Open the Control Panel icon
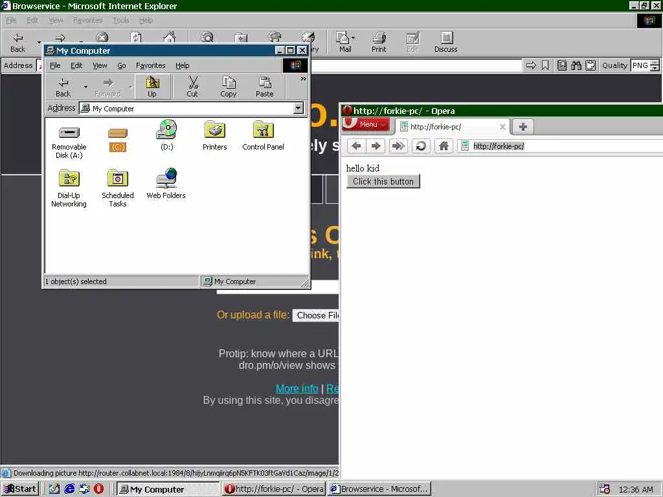 point(263,135)
